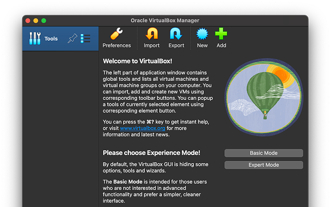Click the "Welcome to VirtualBox!" heading
331x207 pixels.
pos(138,61)
